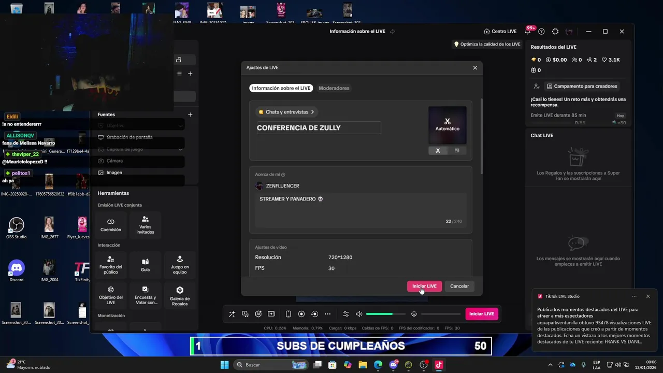Click the Hoy tag in the rewards card
The image size is (663, 373).
coord(621,116)
